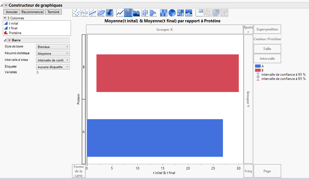Click the graph title text
309x179 pixels.
162,21
